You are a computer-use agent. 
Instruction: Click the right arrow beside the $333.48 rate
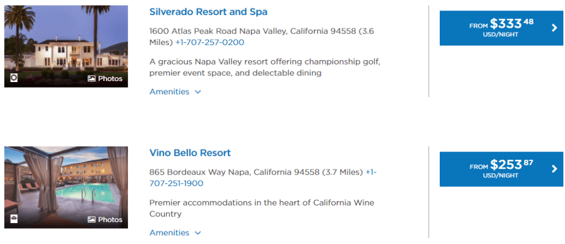555,28
